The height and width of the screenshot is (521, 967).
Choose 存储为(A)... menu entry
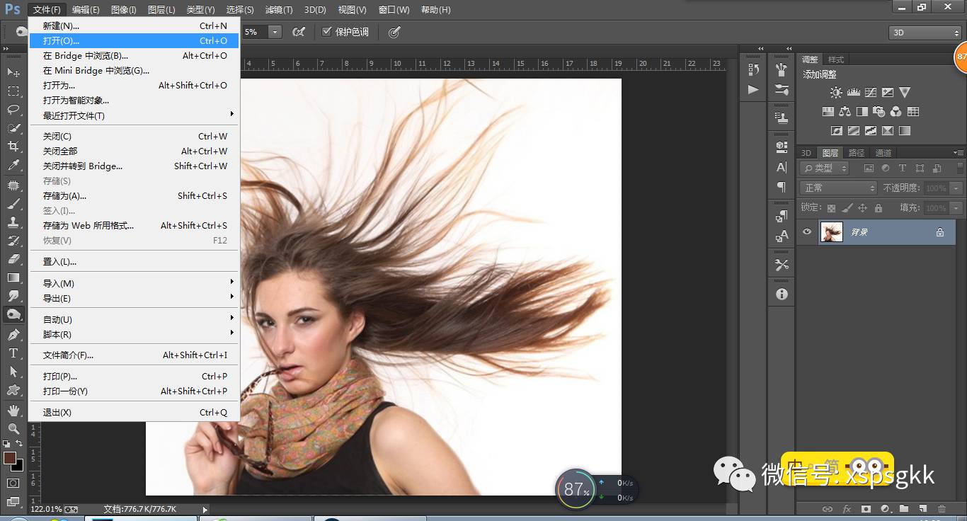coord(134,195)
